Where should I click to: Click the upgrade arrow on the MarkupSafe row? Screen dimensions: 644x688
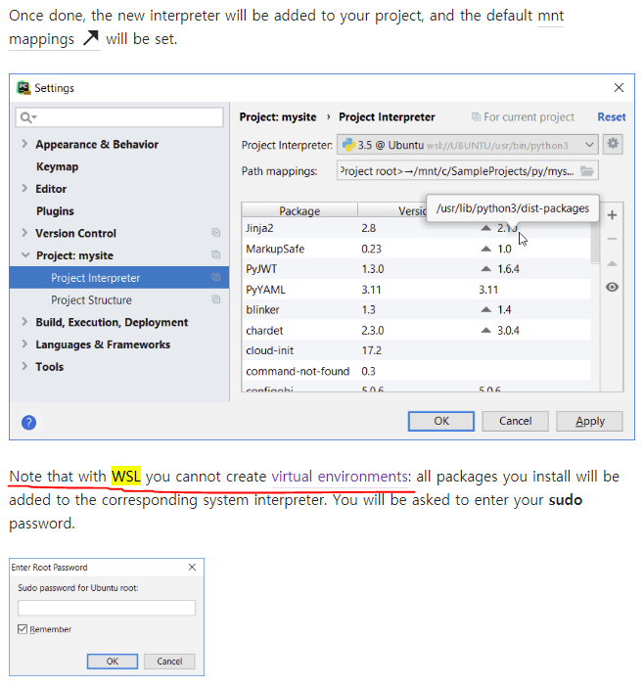(485, 249)
